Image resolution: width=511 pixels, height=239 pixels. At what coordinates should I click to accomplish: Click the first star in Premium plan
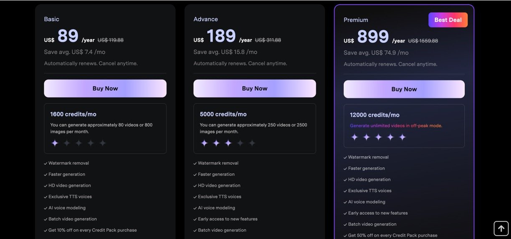(354, 137)
